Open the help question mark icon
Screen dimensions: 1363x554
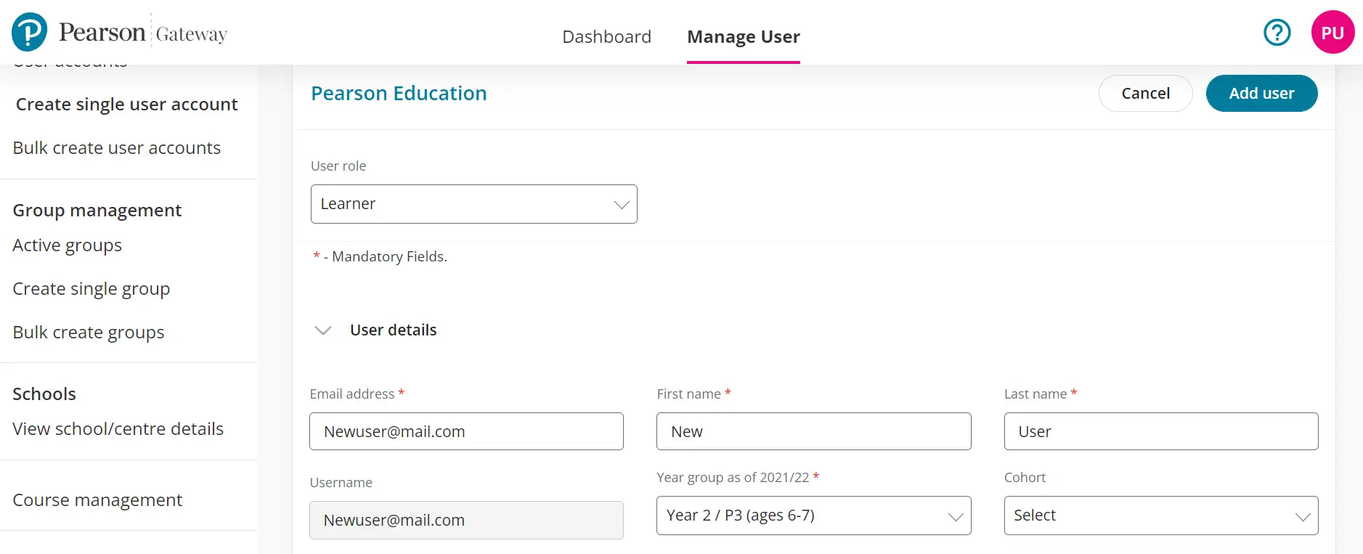pyautogui.click(x=1277, y=33)
